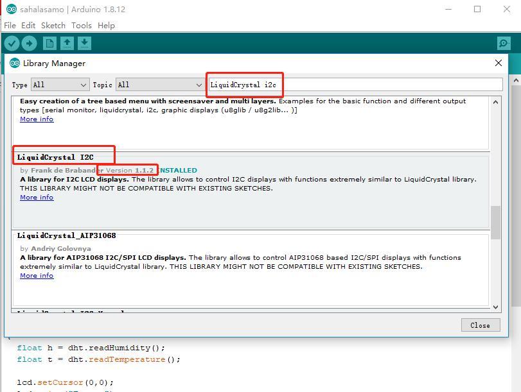Viewport: 521px width, 392px height.
Task: Close the Library Manager with the X
Action: tap(499, 63)
